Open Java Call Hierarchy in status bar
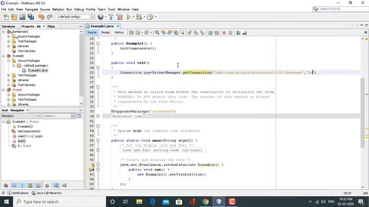 (x=47, y=193)
